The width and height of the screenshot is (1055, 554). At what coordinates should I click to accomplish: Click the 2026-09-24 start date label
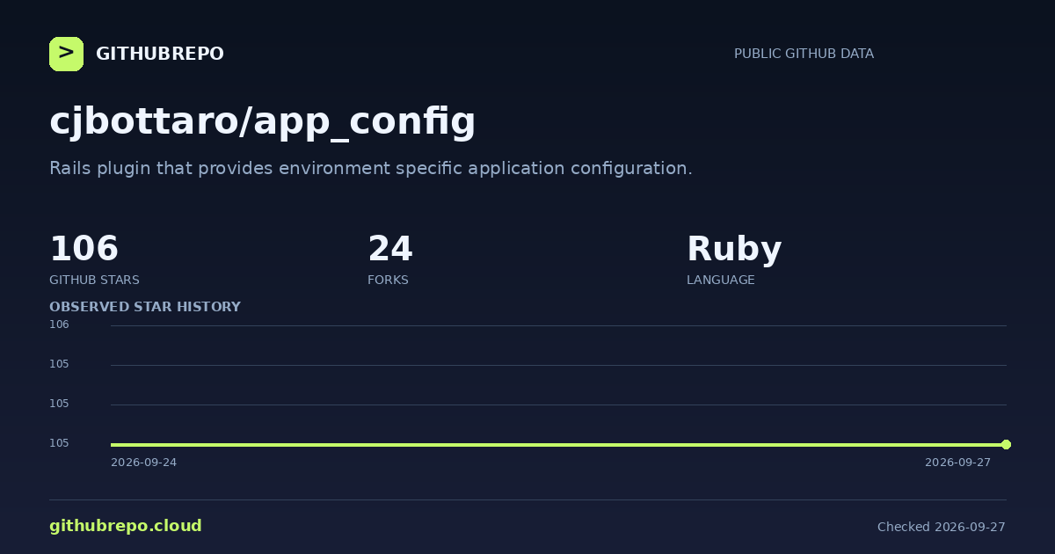(x=143, y=463)
